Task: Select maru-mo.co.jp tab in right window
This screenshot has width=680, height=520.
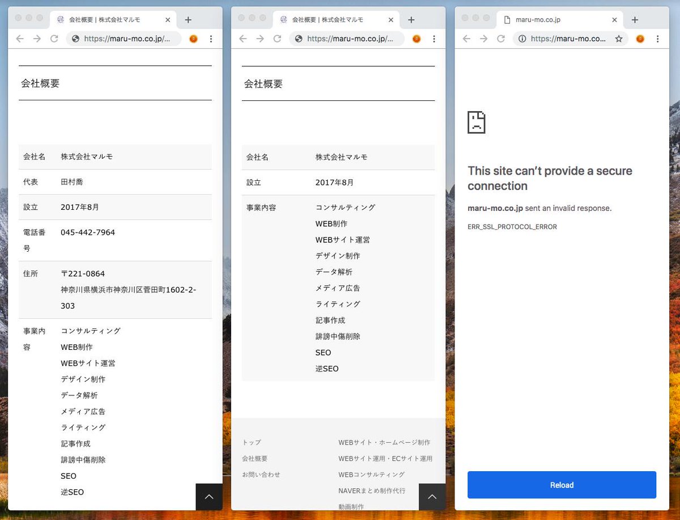Action: pyautogui.click(x=560, y=20)
